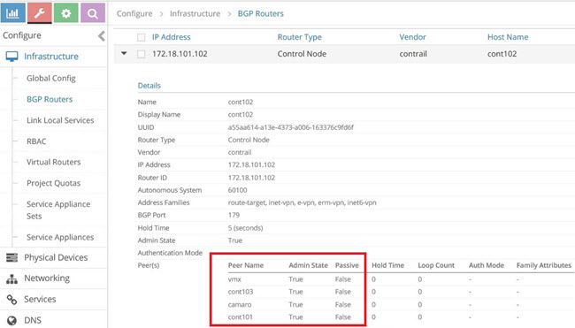Image resolution: width=575 pixels, height=328 pixels.
Task: Click BGP Routers in the breadcrumb
Action: tap(260, 14)
